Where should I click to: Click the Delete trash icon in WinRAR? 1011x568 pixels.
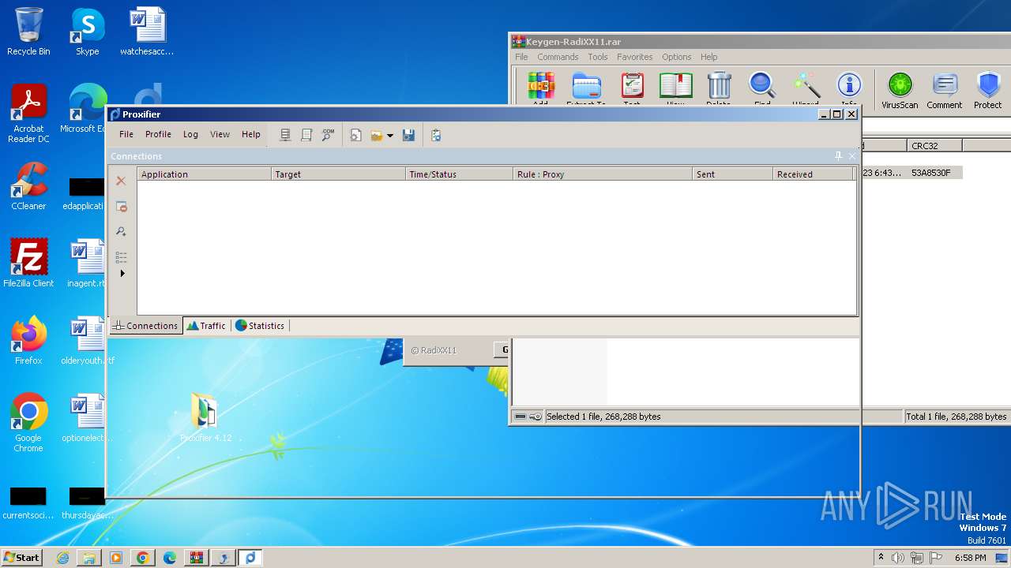[x=719, y=88]
